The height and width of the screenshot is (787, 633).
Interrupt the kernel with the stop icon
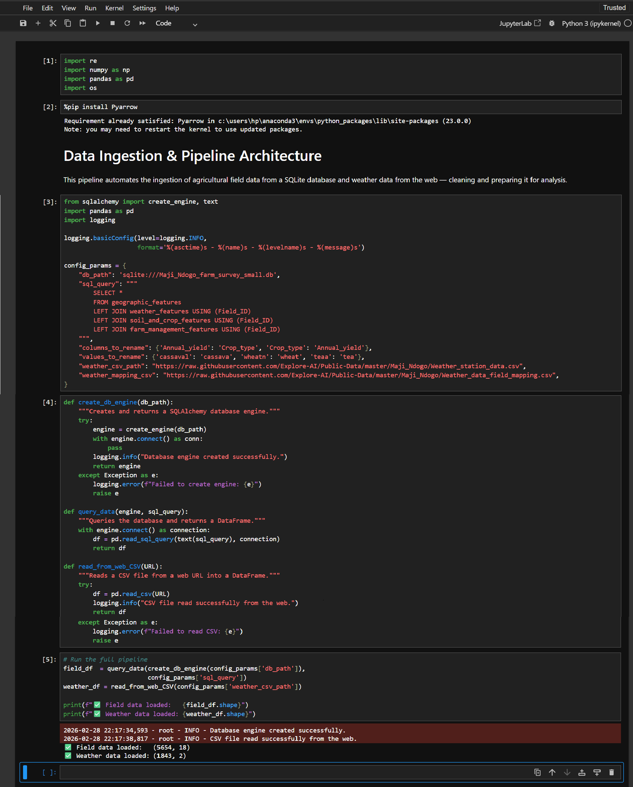[x=113, y=23]
